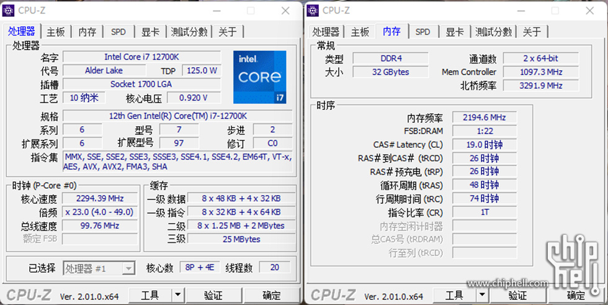The image size is (608, 305).
Task: Open the 显卡 tab in the left window
Action: coord(150,32)
